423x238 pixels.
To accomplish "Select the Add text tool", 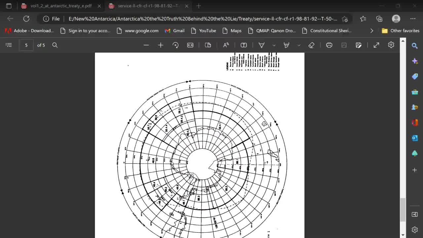I will point(244,45).
